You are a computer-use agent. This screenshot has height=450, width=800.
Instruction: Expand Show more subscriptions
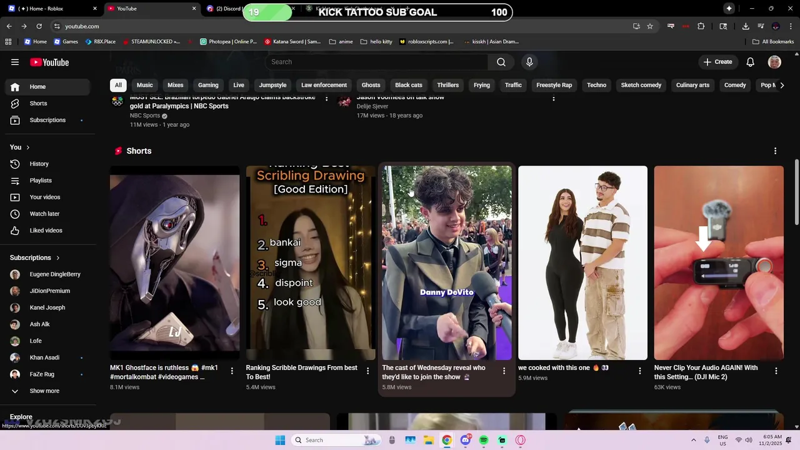47,391
